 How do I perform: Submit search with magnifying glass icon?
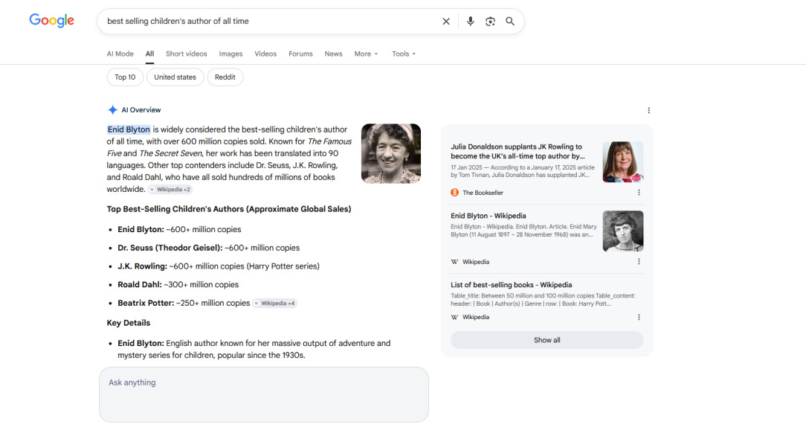pos(510,21)
